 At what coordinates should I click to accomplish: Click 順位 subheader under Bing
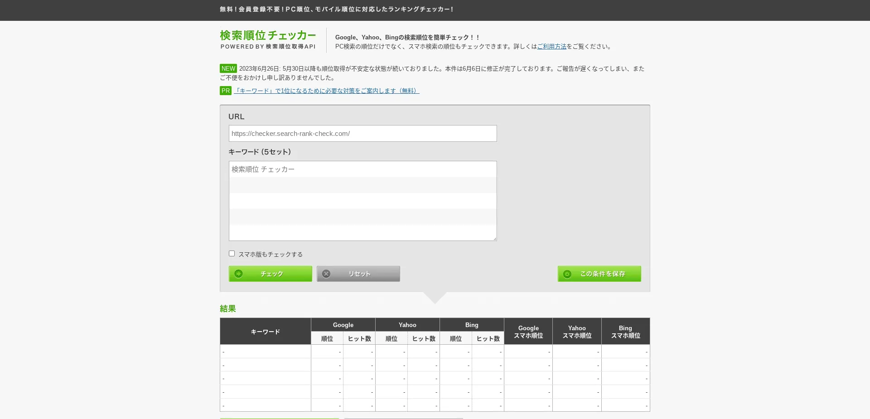tap(456, 338)
